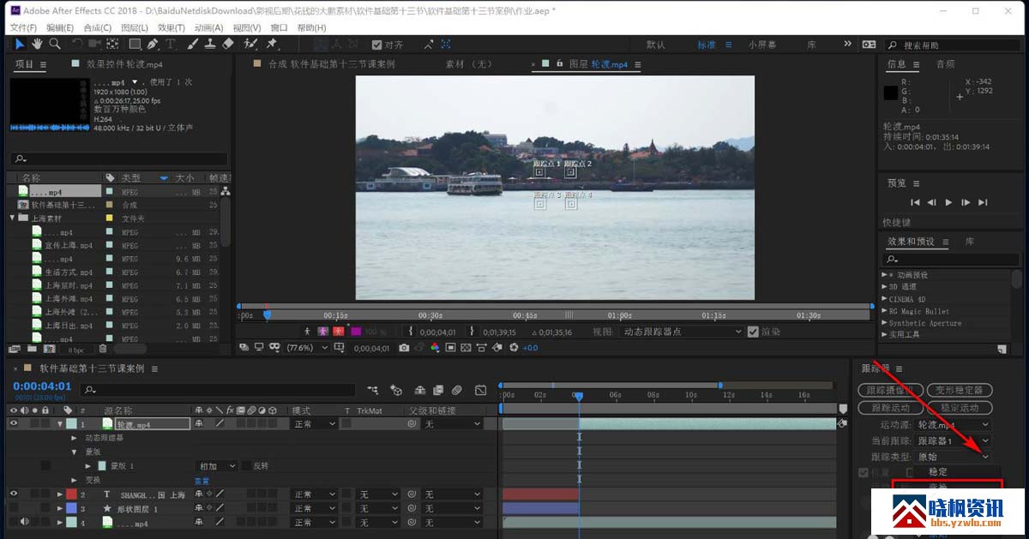
Task: Select the Hand tool
Action: [x=38, y=45]
